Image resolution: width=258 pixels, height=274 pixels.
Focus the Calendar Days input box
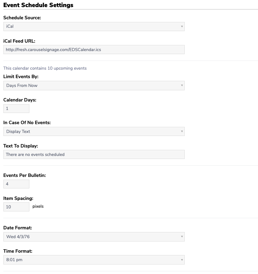click(17, 109)
